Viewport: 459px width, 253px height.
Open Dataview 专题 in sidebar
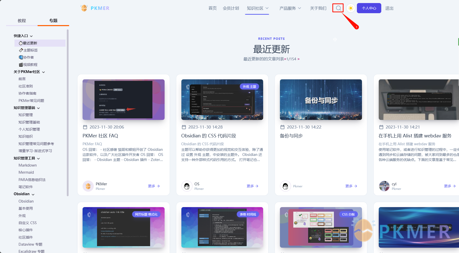point(30,244)
